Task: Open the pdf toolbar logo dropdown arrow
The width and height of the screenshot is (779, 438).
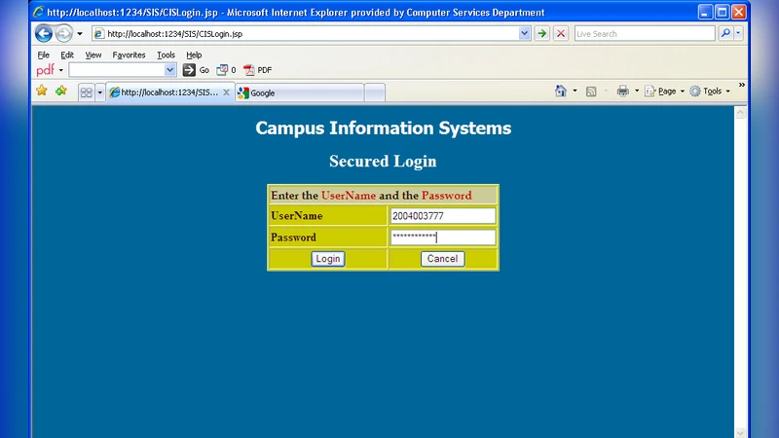Action: coord(61,70)
